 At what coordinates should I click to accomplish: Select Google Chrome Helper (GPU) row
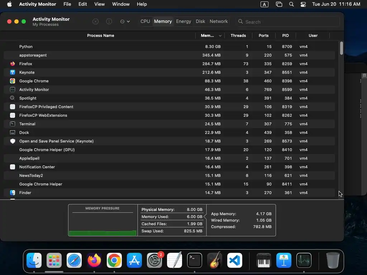[x=169, y=150]
